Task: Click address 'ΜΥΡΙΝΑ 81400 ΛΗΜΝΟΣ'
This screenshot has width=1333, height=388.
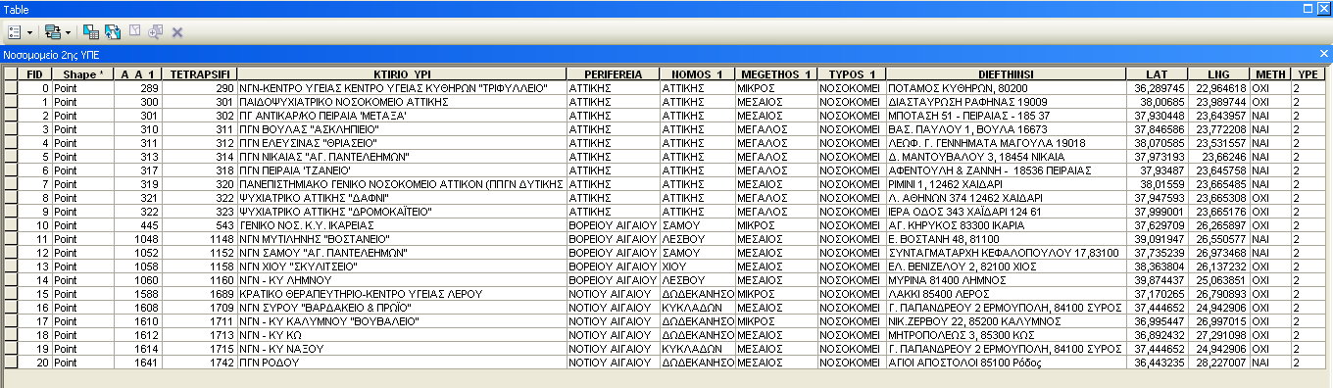Action: point(1006,280)
